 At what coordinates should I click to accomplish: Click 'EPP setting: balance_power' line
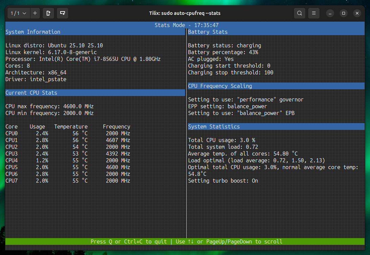228,107
